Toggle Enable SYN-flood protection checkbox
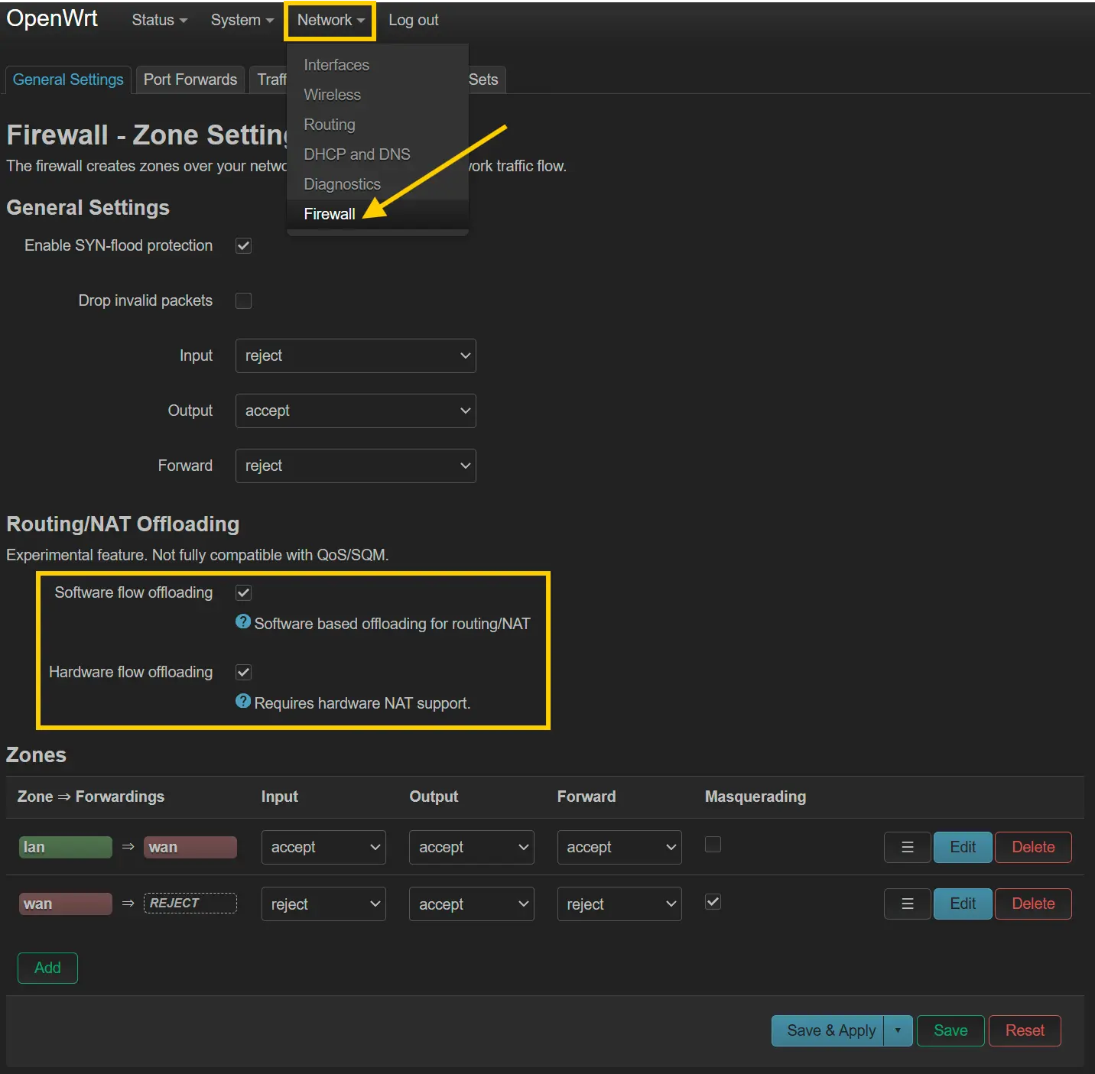 pyautogui.click(x=244, y=245)
